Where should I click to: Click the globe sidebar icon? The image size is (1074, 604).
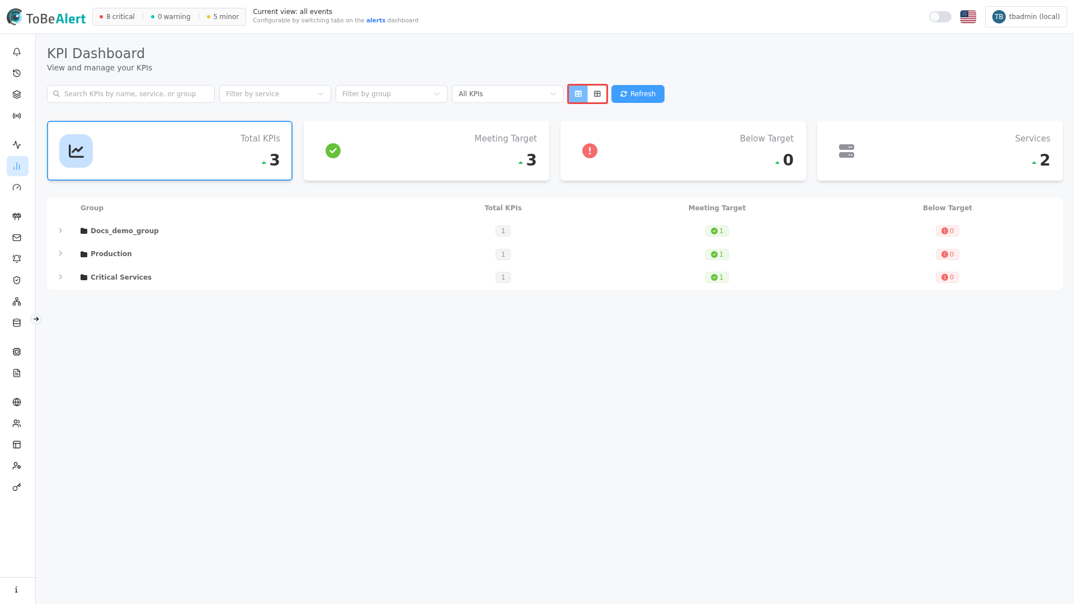pyautogui.click(x=17, y=402)
